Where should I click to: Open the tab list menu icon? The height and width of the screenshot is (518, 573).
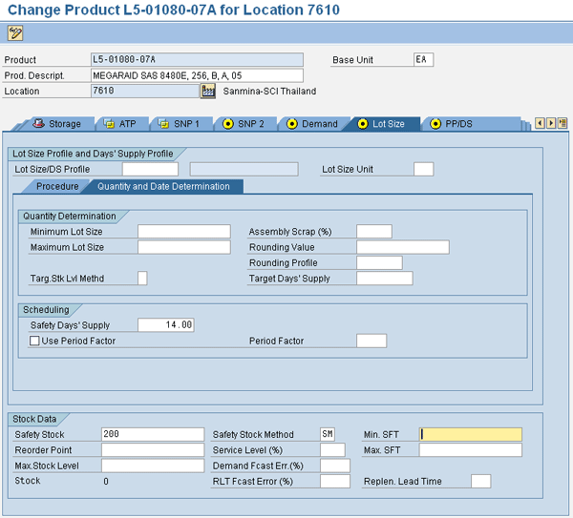[x=561, y=123]
